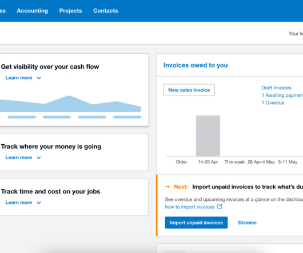Click the grey 14-20 Apr bar in chart
Screen dimensions: 303x253
208,136
